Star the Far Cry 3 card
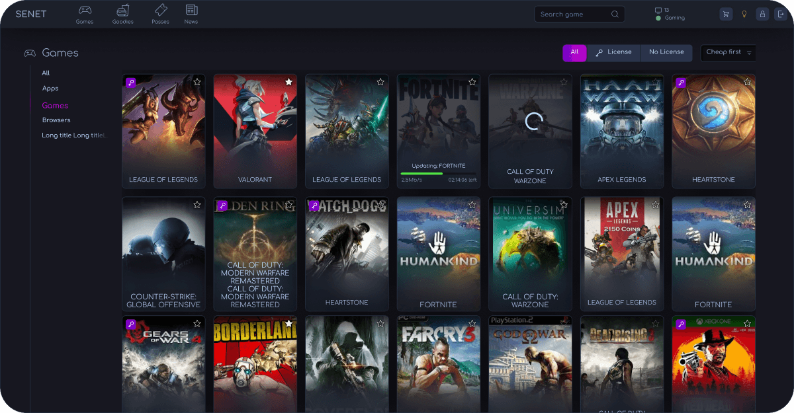The image size is (794, 413). click(x=472, y=324)
